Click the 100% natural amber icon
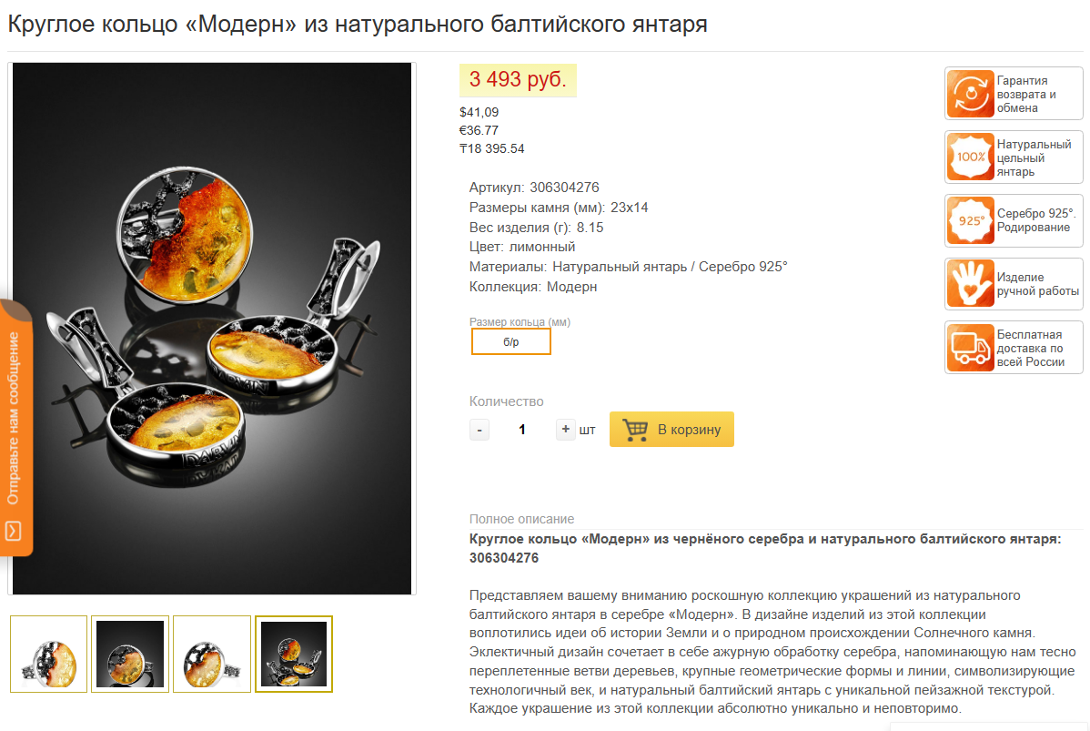1090x731 pixels. pos(971,157)
